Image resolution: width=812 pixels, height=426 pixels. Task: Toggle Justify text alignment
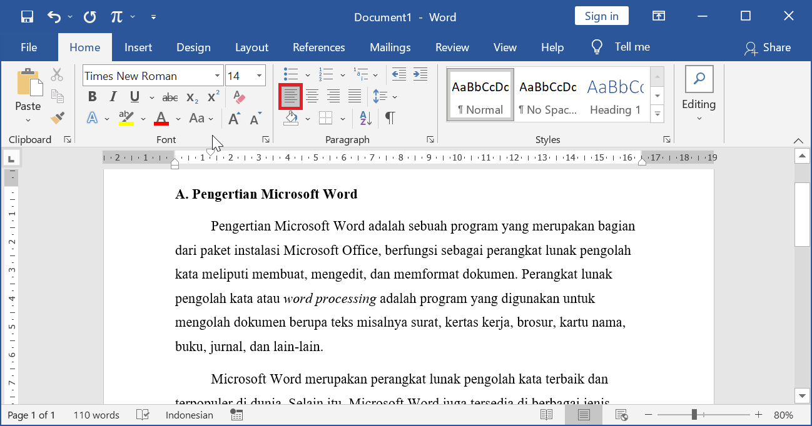[x=355, y=96]
